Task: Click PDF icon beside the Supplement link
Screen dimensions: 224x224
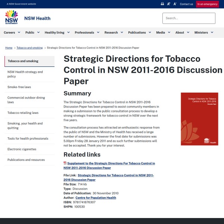Action: tap(65, 163)
